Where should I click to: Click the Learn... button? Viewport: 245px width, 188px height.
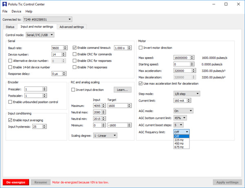[122, 90]
